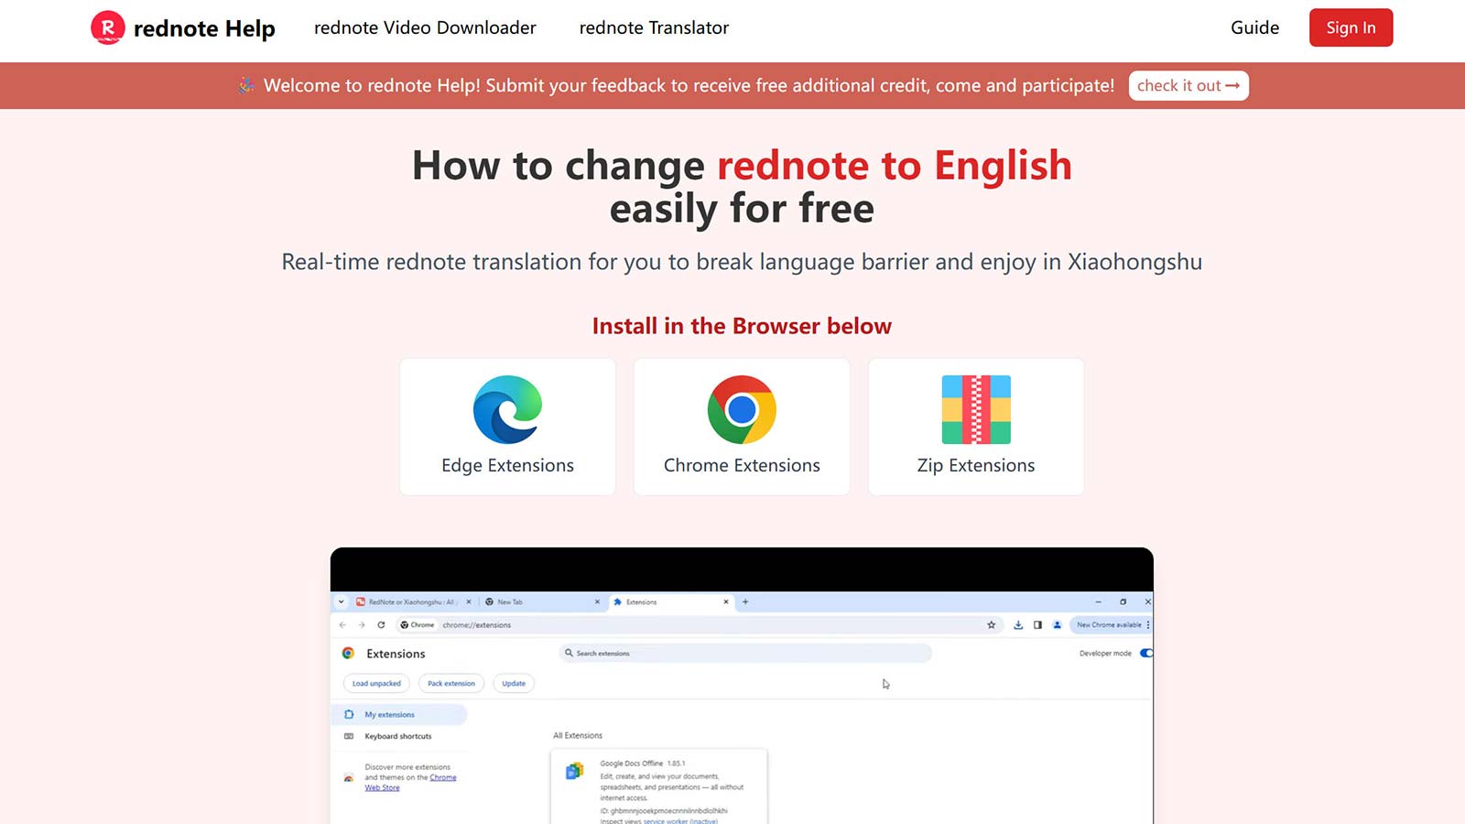
Task: Read the Welcome to rednote Help banner text
Action: coord(689,85)
